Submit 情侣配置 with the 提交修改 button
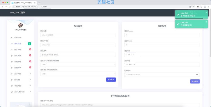 195,81
